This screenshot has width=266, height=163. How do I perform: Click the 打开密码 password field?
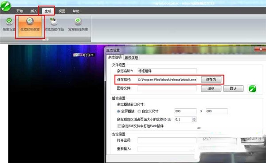[167, 140]
